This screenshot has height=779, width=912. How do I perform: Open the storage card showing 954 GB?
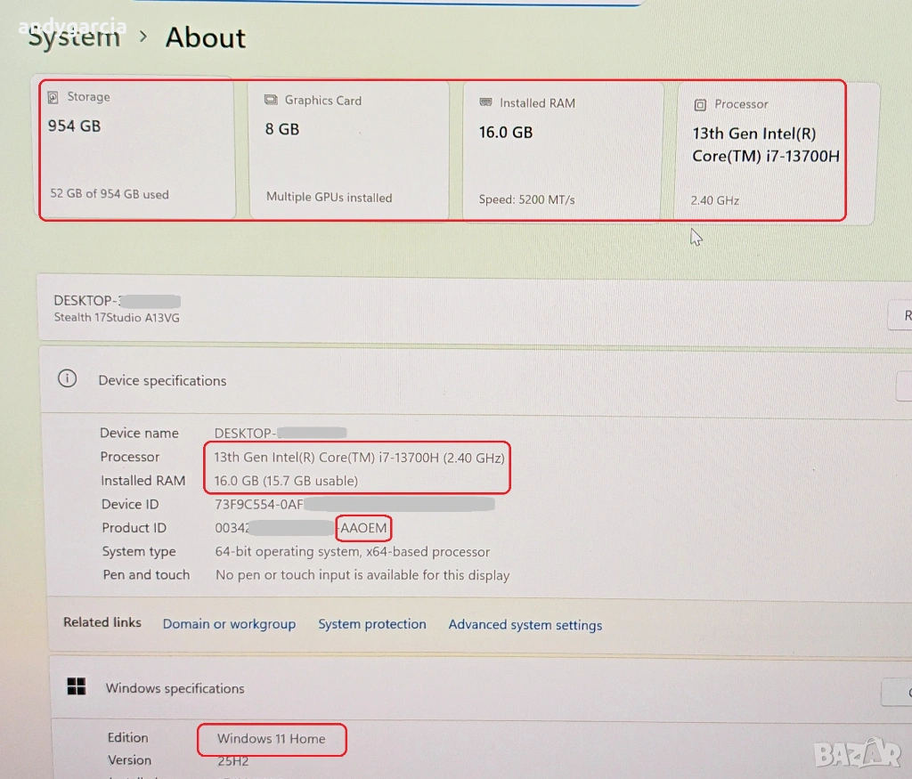tap(137, 150)
